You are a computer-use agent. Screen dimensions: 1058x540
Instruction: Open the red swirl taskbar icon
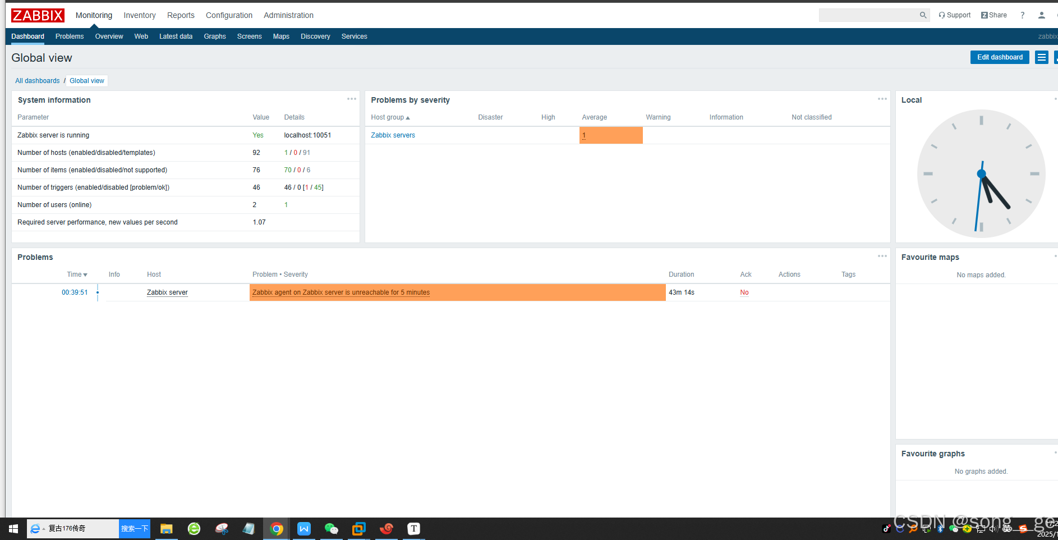coord(387,529)
